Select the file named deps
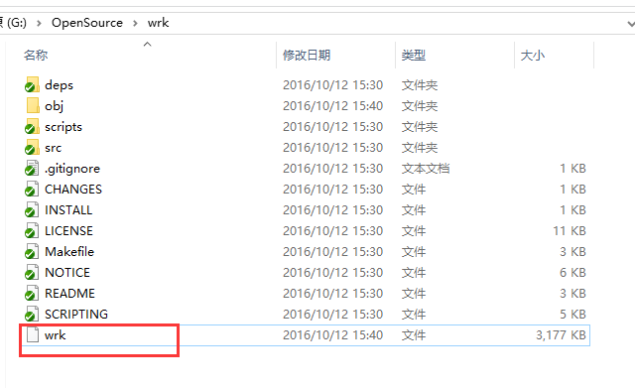Image resolution: width=635 pixels, height=388 pixels. tap(60, 85)
